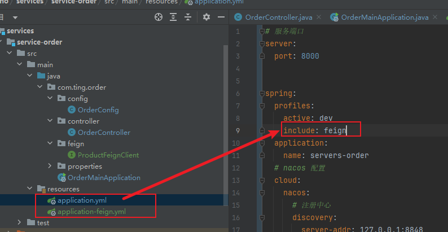Click 'src' breadcrumb segment
Screen dimensions: 448x232
tap(109, 2)
